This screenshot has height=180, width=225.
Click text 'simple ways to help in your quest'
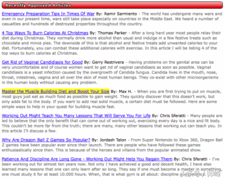pyautogui.click(x=34, y=107)
